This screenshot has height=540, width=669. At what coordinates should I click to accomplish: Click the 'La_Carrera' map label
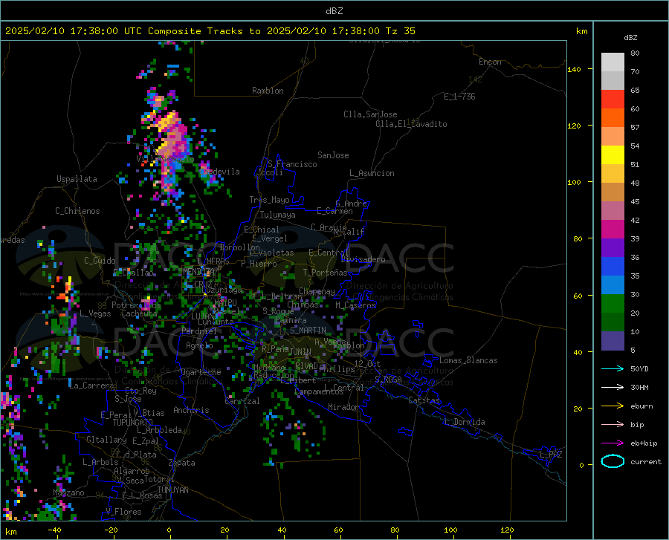[x=91, y=386]
